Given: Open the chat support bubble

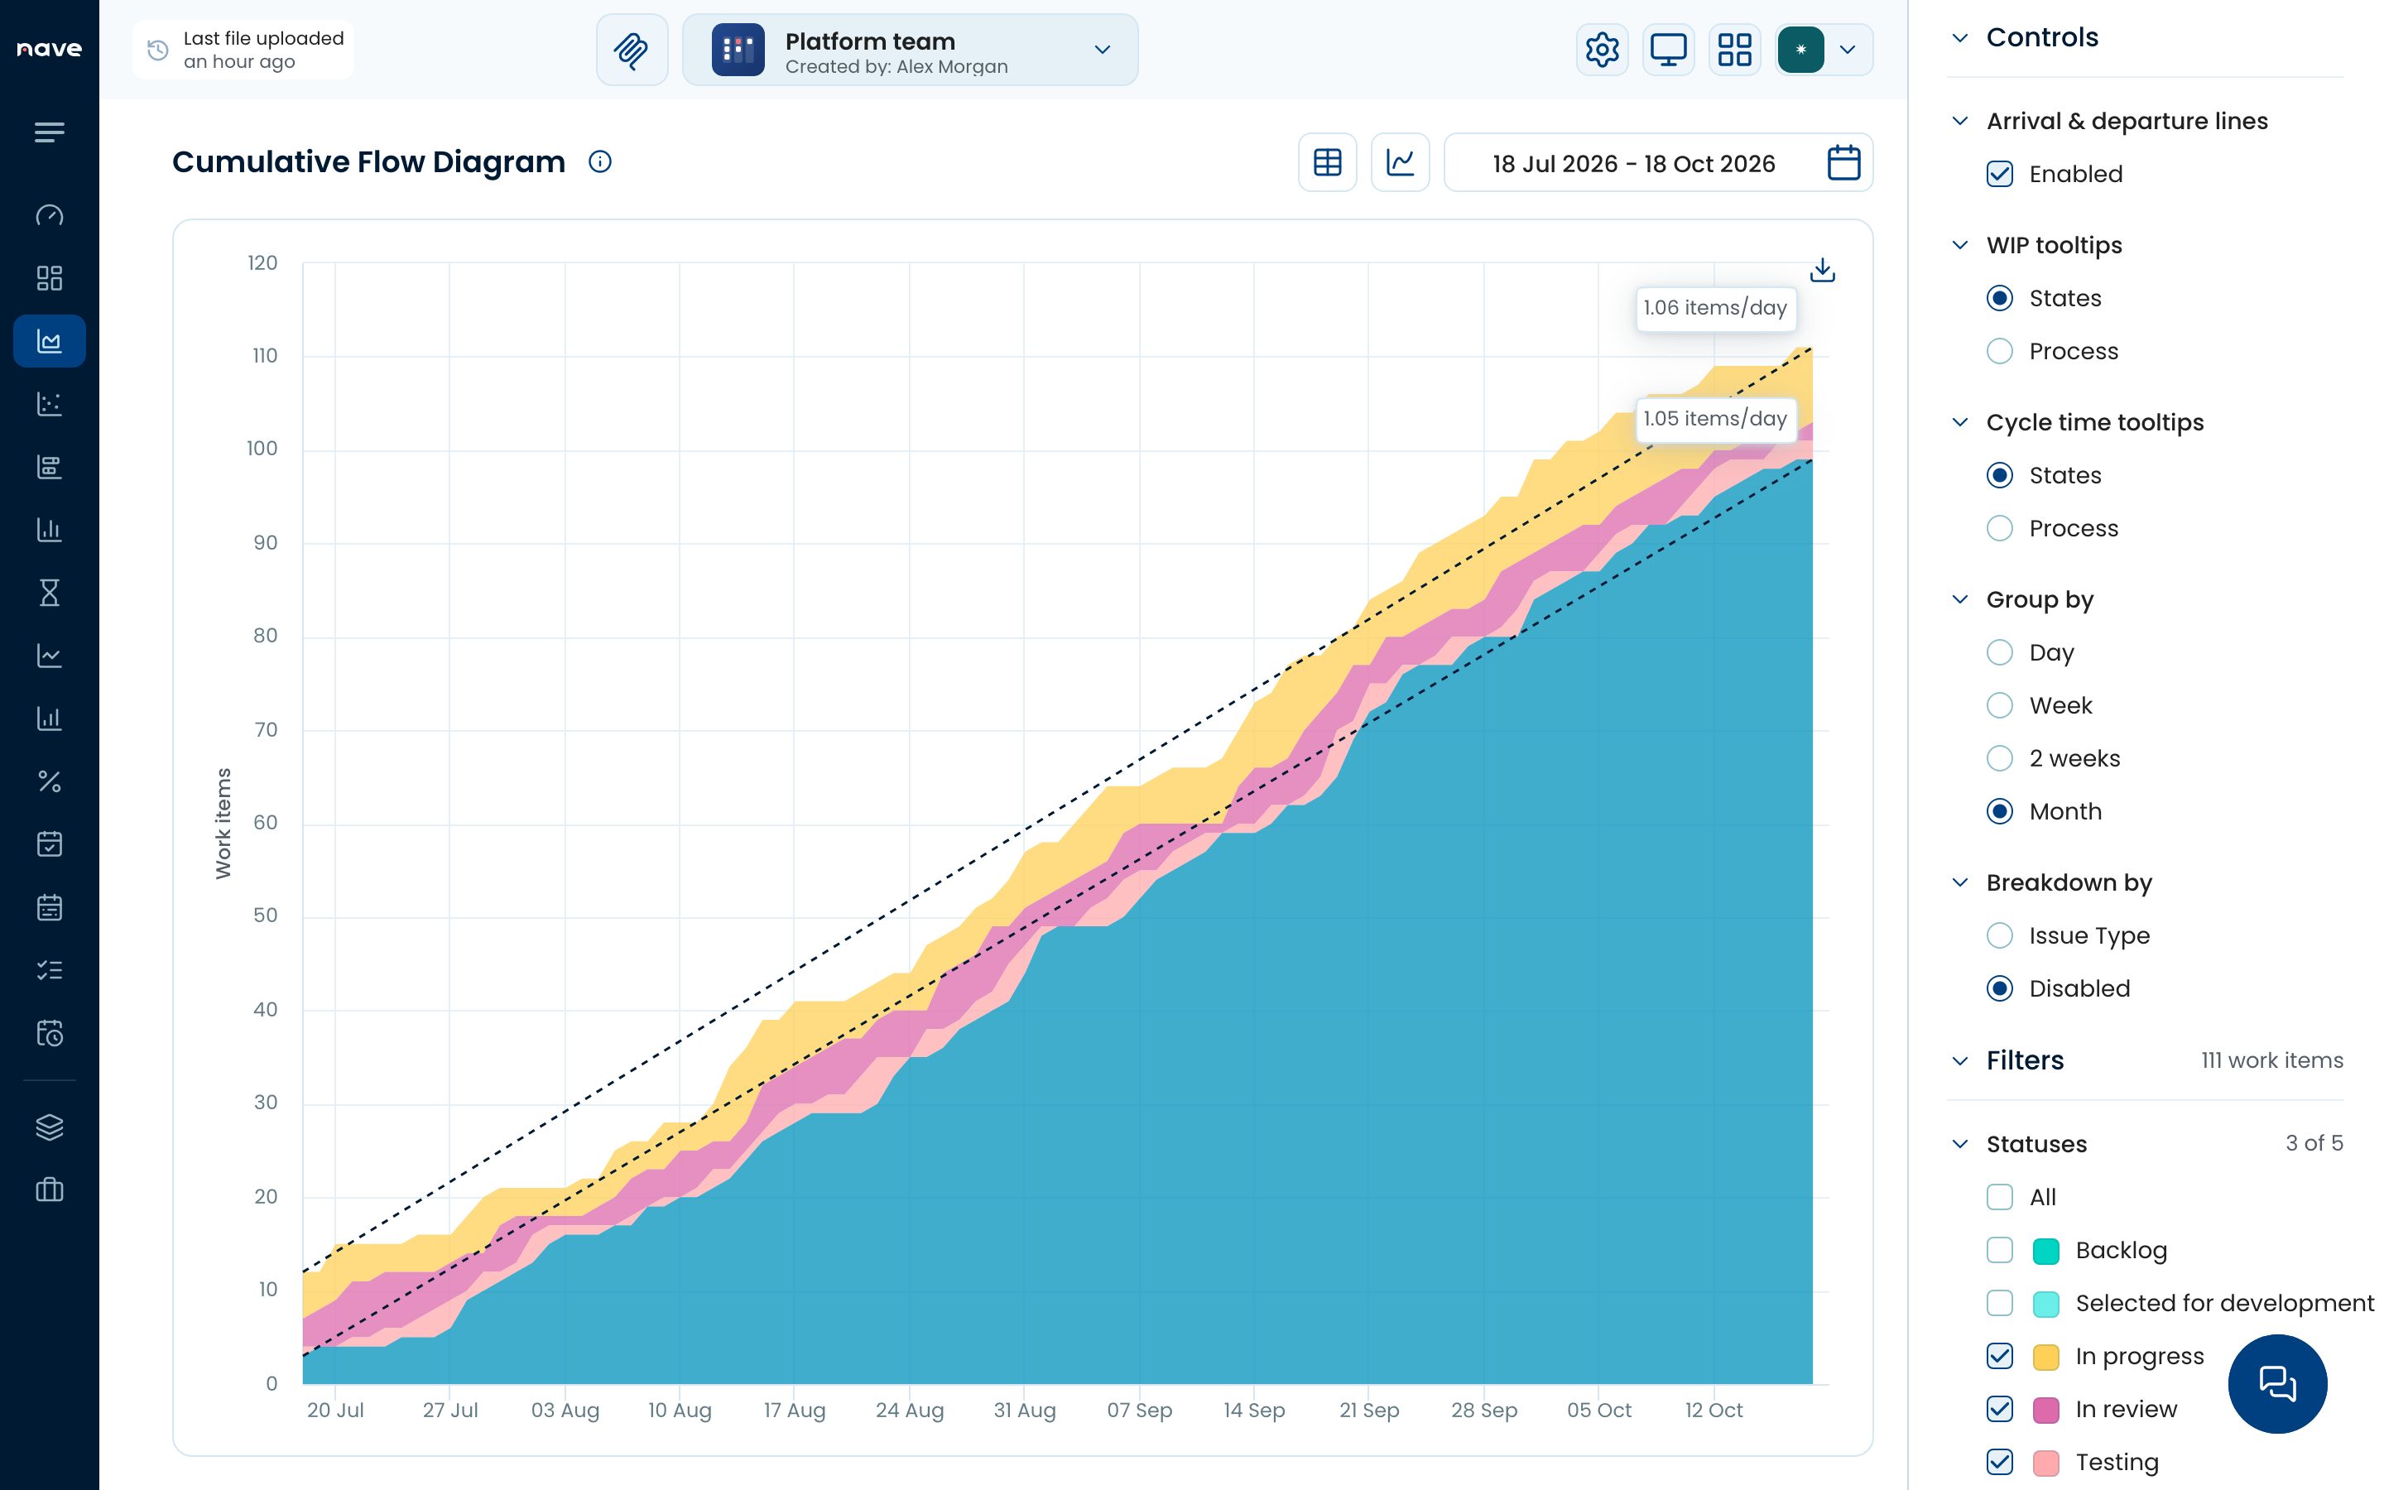Looking at the screenshot, I should pos(2276,1383).
